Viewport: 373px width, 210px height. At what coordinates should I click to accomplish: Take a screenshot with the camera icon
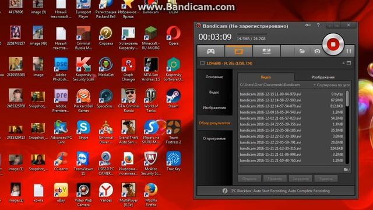pos(317,51)
